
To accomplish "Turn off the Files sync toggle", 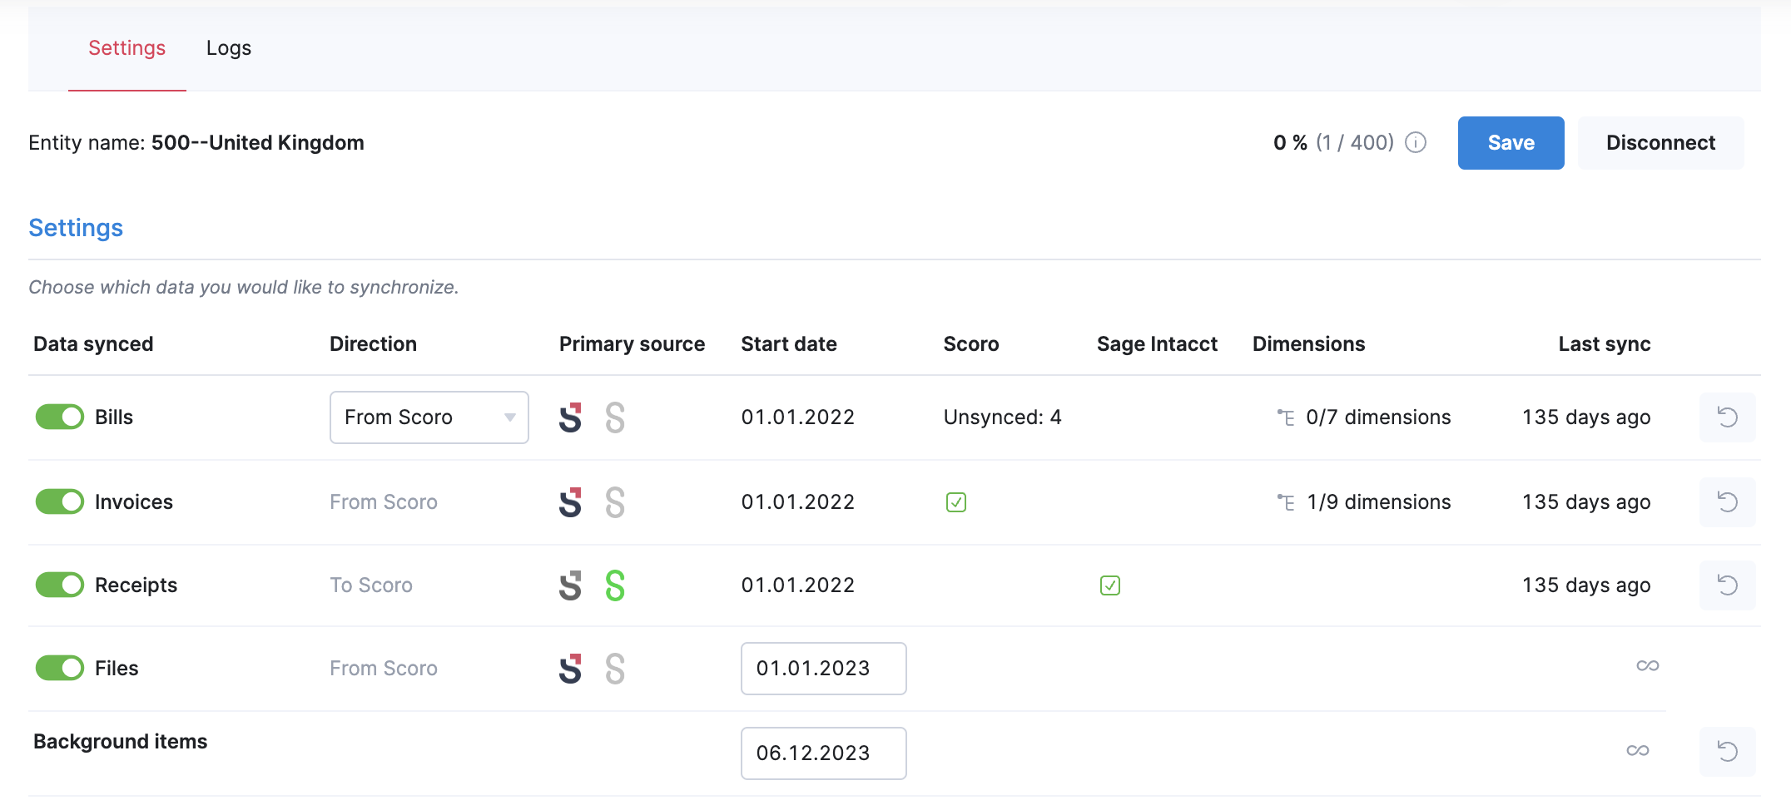I will point(59,668).
